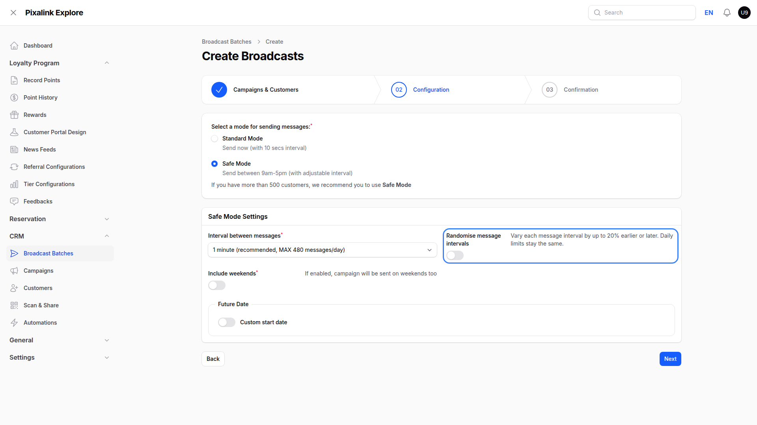Collapse the Loyalty Program section
Viewport: 757px width, 425px height.
(x=107, y=63)
